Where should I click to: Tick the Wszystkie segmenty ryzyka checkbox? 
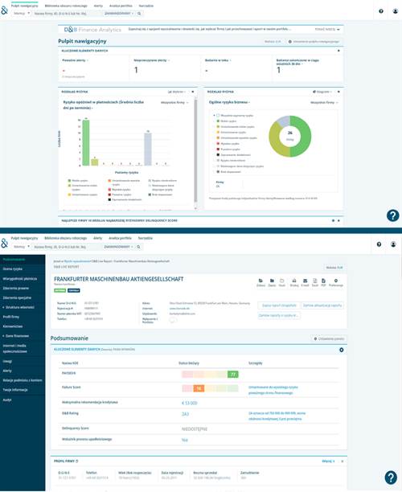coord(218,116)
